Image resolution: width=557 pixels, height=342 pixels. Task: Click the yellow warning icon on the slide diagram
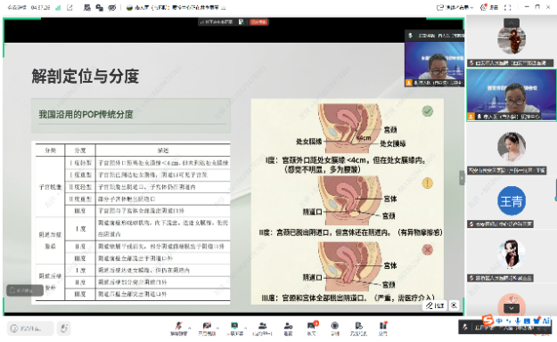coord(428,183)
